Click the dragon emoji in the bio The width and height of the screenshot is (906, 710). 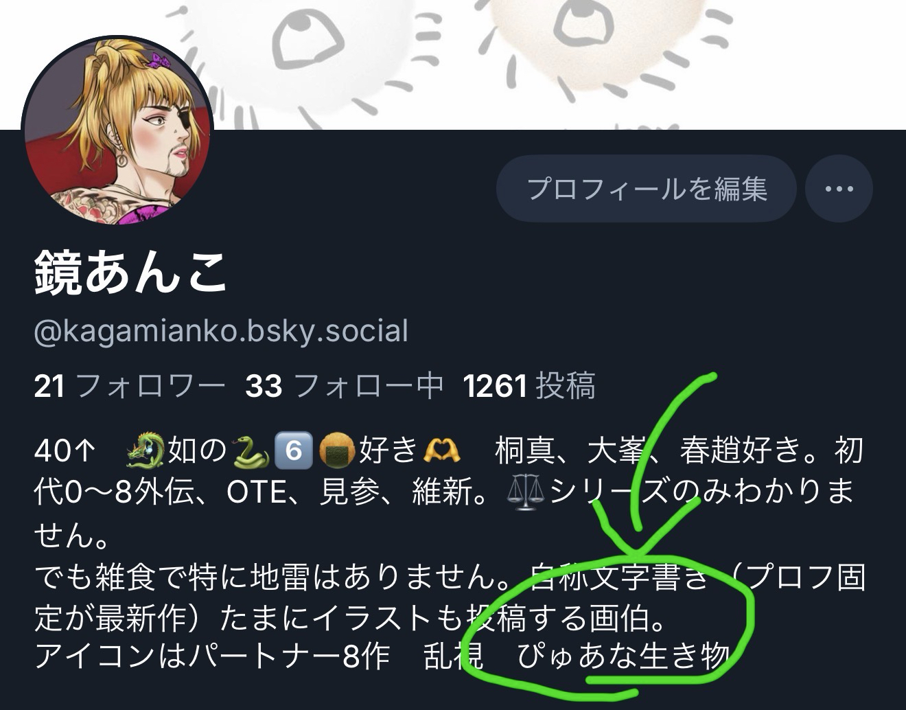(x=146, y=451)
